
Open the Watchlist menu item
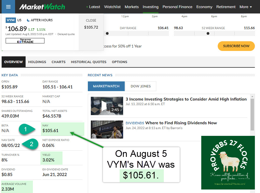point(112,7)
